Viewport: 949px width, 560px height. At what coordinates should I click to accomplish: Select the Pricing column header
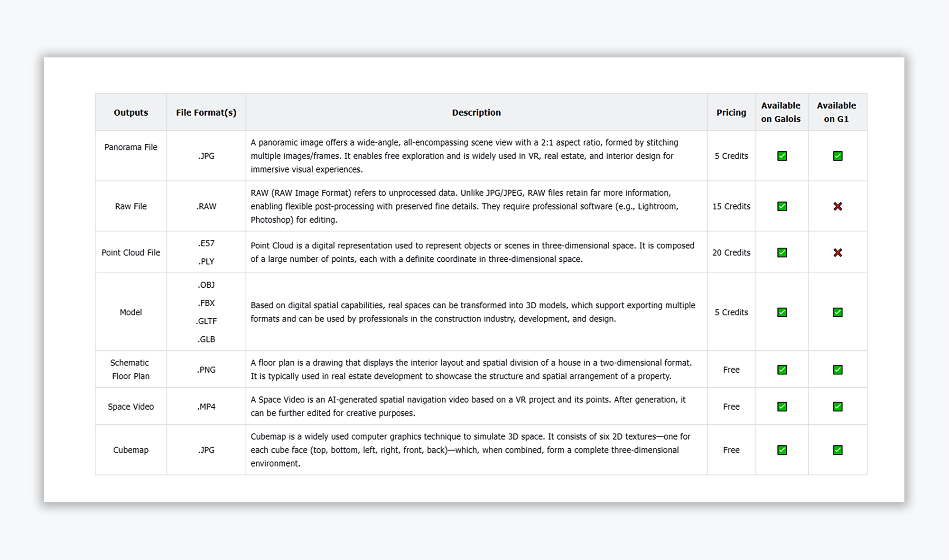[731, 112]
